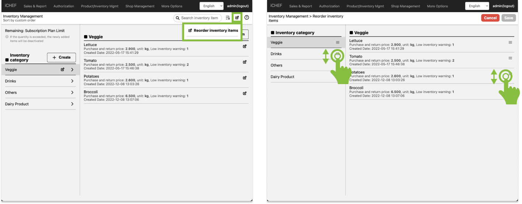Click the edit icon for Tomato
Viewport: 522px width, 204px height.
(245, 62)
